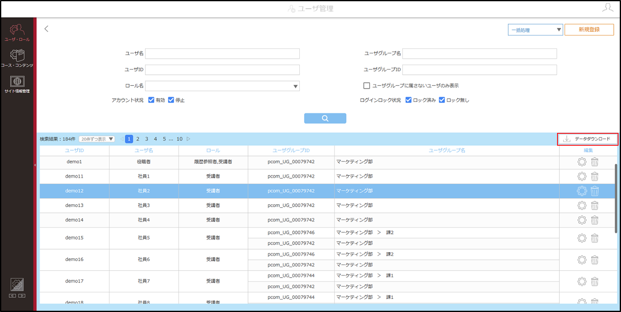Click the blue magnifier search button
Screen dimensions: 621x312
click(325, 118)
